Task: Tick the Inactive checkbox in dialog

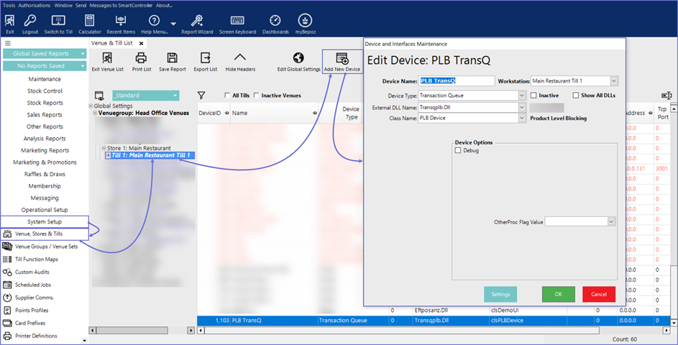Action: click(x=533, y=95)
